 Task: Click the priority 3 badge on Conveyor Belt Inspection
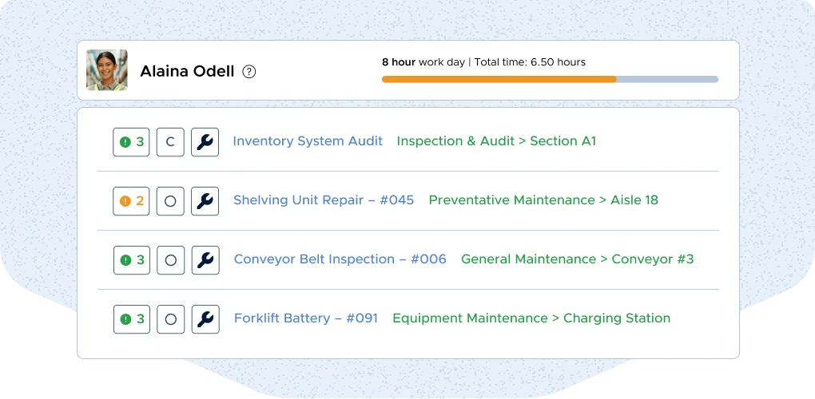click(132, 260)
